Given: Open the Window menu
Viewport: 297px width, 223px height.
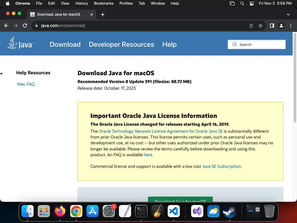Looking at the screenshot, I should (158, 3).
